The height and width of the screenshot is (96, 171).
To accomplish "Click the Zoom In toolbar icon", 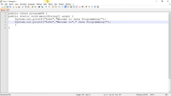I will tap(46, 7).
